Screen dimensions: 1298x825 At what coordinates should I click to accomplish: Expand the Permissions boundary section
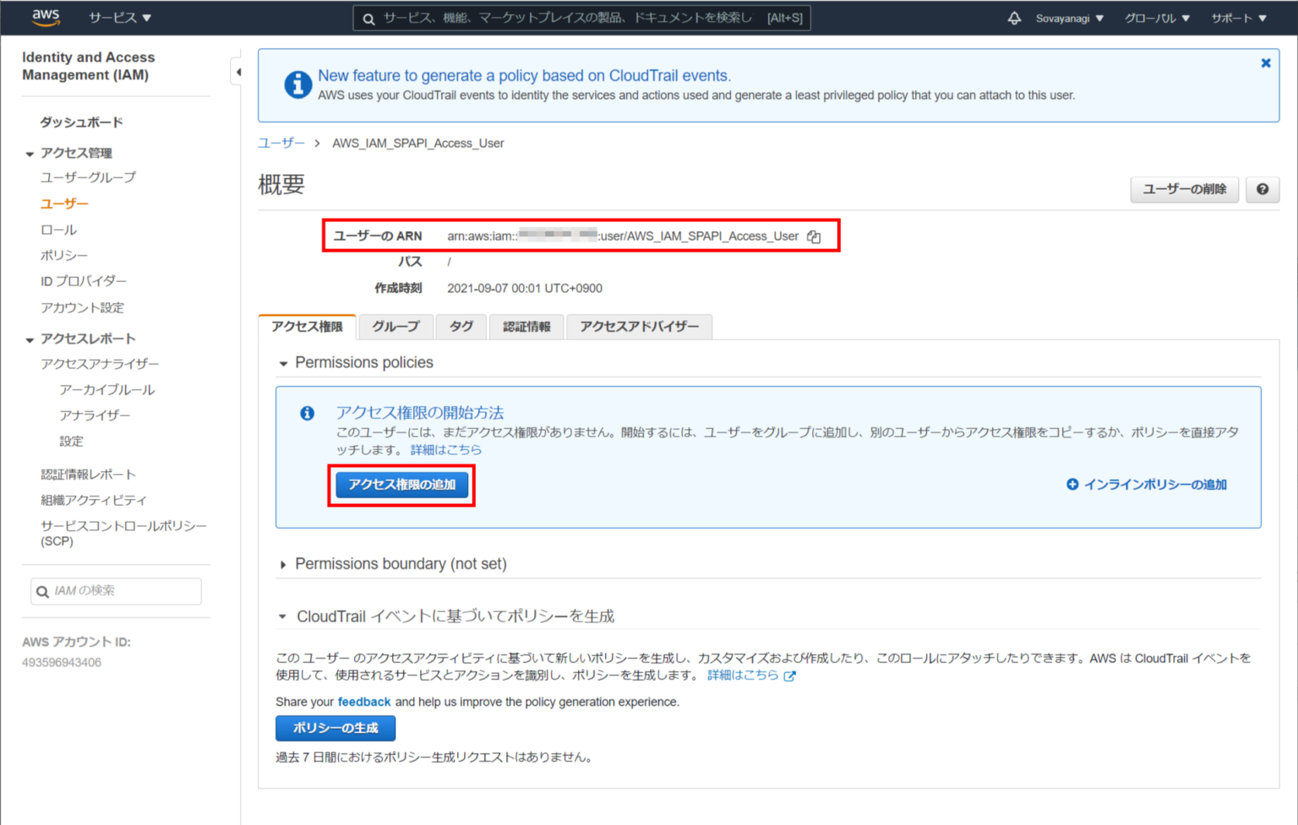click(x=282, y=563)
